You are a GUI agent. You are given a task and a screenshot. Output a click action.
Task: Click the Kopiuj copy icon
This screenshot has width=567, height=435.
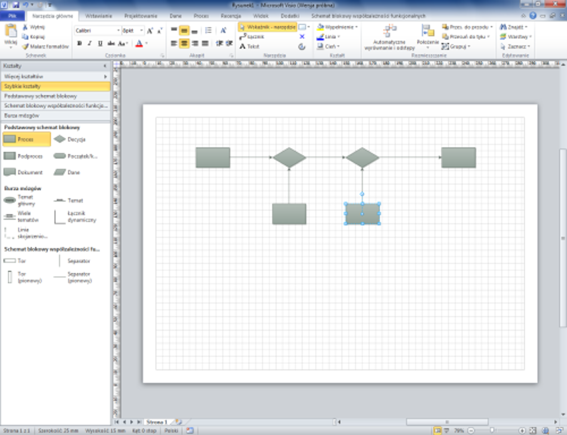(x=25, y=37)
